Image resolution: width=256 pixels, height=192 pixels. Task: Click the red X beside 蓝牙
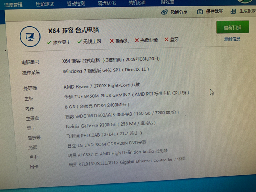166,39
